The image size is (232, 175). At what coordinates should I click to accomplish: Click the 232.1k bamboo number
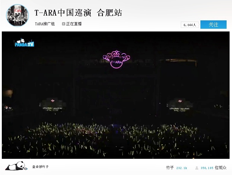[182, 168]
